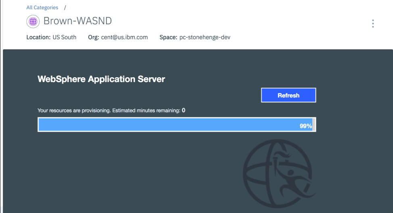393x213 pixels.
Task: Go back to All Categories breadcrumb
Action: 42,8
